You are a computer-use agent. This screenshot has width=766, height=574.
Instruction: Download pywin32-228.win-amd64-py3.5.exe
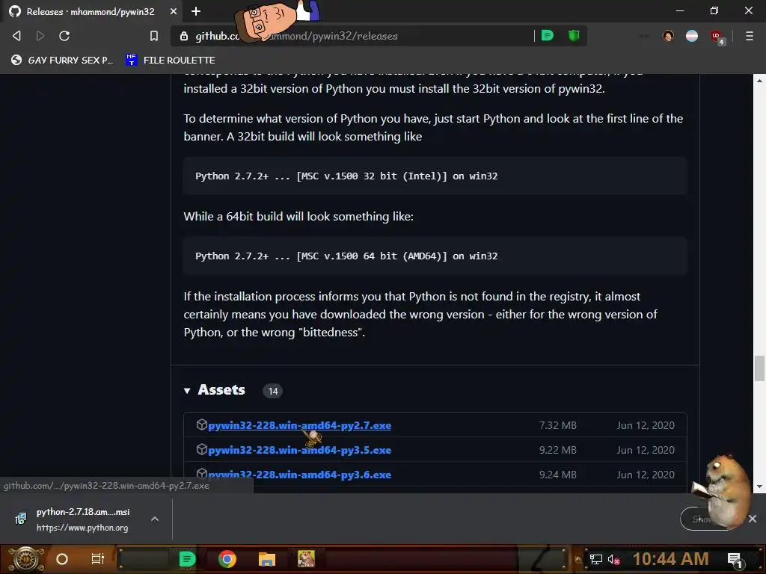pyautogui.click(x=299, y=449)
